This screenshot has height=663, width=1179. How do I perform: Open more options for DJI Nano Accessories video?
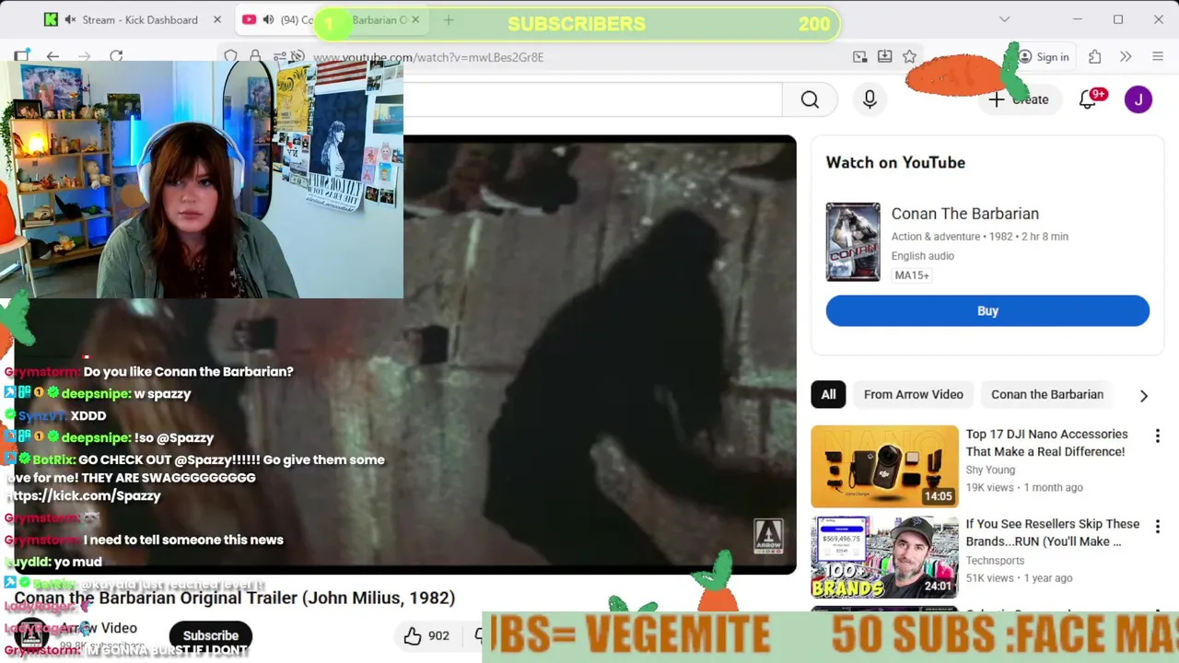pyautogui.click(x=1158, y=436)
